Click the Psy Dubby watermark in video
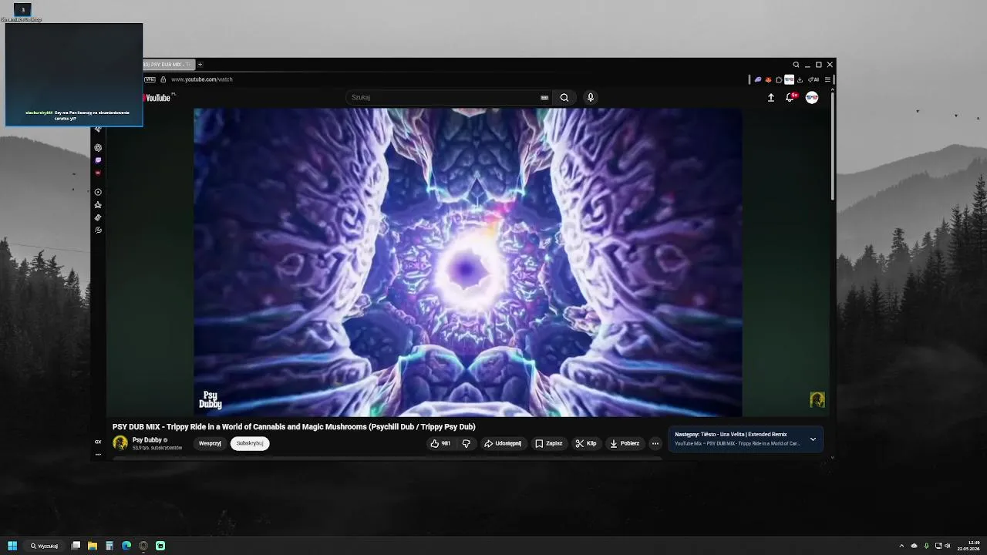The height and width of the screenshot is (555, 987). [210, 400]
